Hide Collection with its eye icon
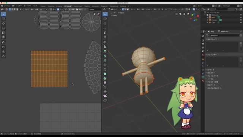Image resolution: width=243 pixels, height=137 pixels. 241,15
